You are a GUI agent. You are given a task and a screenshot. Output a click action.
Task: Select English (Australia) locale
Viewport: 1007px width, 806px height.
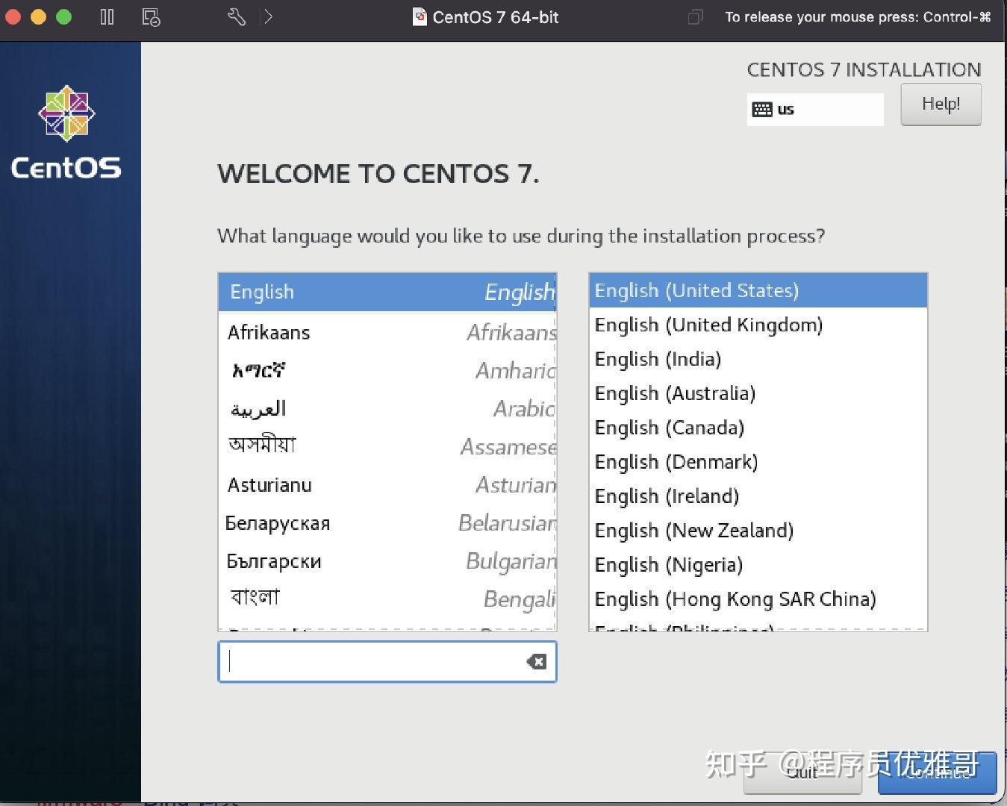point(674,393)
